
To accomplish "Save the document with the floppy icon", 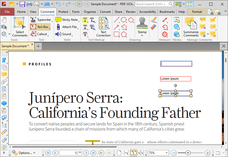I will coord(22,4).
